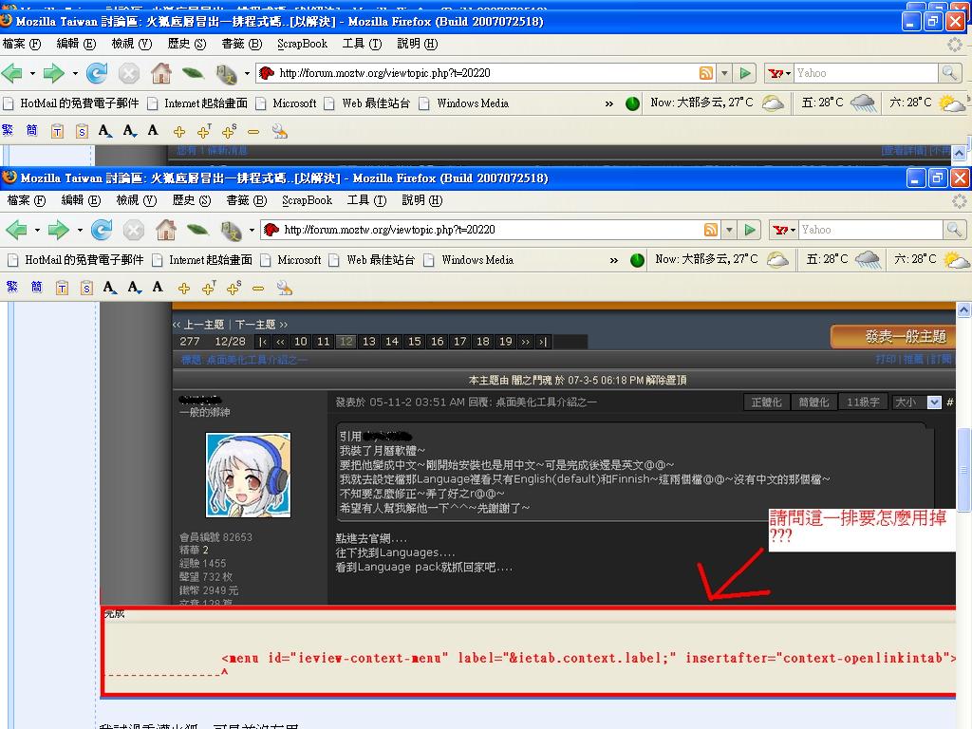Open Yahoo search engine dropdown in lower window
Image resolution: width=972 pixels, height=729 pixels.
(782, 230)
